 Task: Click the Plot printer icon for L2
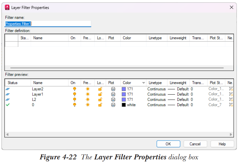click(113, 100)
